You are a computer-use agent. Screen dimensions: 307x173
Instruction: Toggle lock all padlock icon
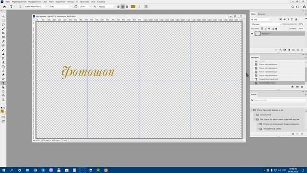tap(276, 29)
